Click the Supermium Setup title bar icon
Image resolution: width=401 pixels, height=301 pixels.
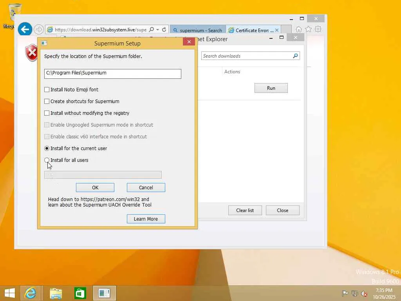[x=44, y=43]
